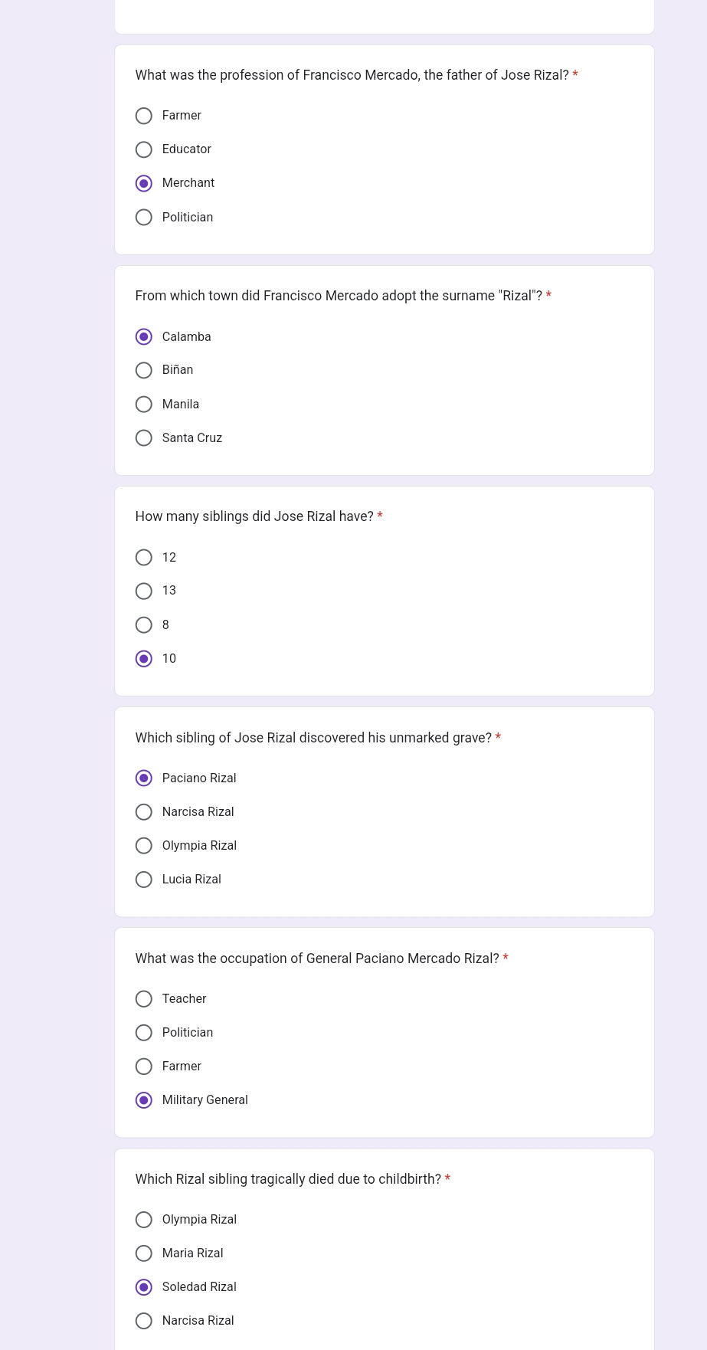
Task: Choose Educator for Francisco Mercado's profession
Action: click(144, 149)
